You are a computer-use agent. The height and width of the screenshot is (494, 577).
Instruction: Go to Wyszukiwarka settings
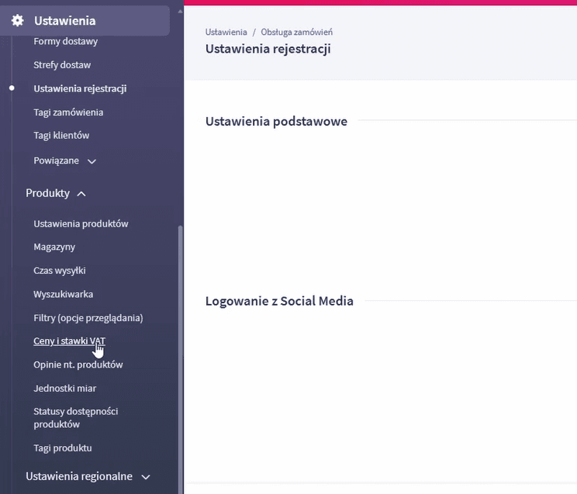(x=63, y=295)
